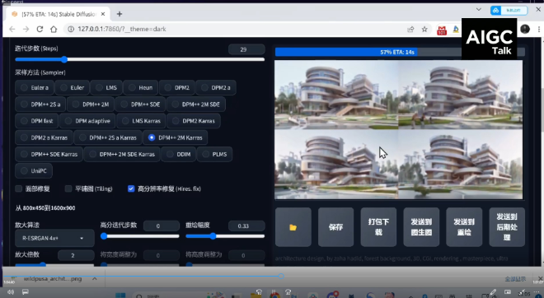Click the browser back arrow
Screen dimensions: 544x298
[12, 29]
